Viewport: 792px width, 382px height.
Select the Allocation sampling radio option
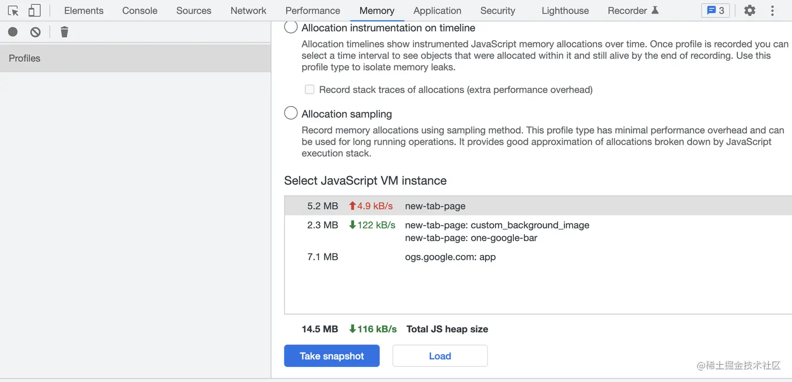[291, 113]
